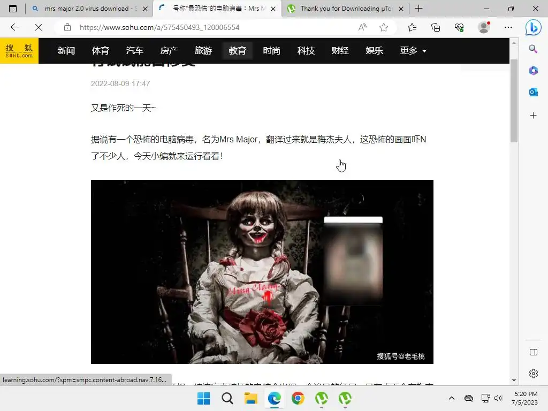This screenshot has width=548, height=411.
Task: Go to the 教育 section
Action: click(x=237, y=51)
